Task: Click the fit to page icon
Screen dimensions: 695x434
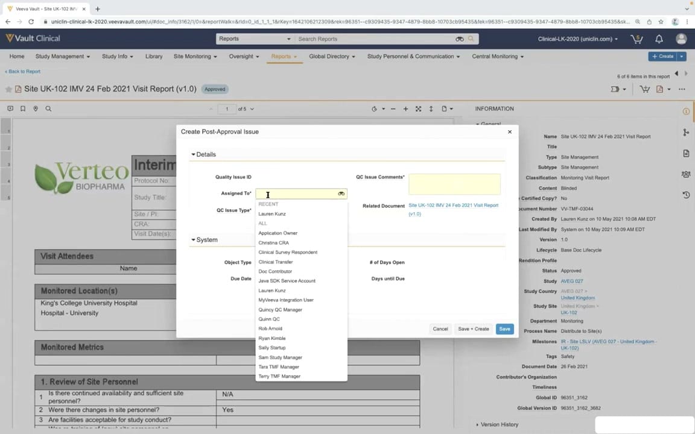Action: (x=418, y=108)
